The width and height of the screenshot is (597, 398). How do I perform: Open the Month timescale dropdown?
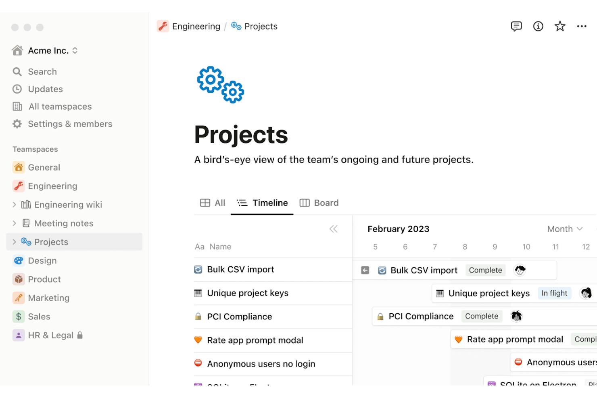[565, 229]
